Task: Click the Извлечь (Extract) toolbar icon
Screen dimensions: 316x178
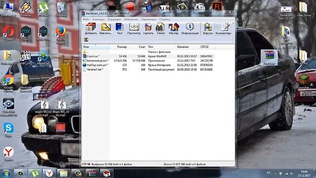Action: 106,29
